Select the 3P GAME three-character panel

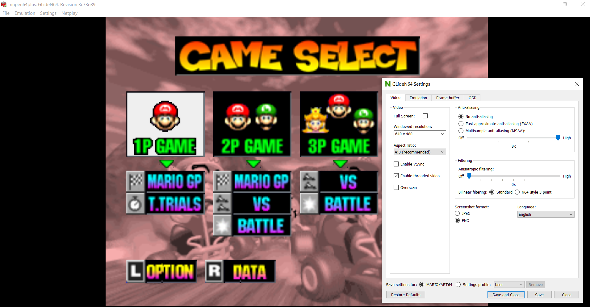[x=339, y=124]
